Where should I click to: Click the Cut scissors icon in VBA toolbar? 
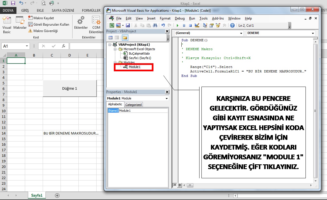tap(136, 25)
